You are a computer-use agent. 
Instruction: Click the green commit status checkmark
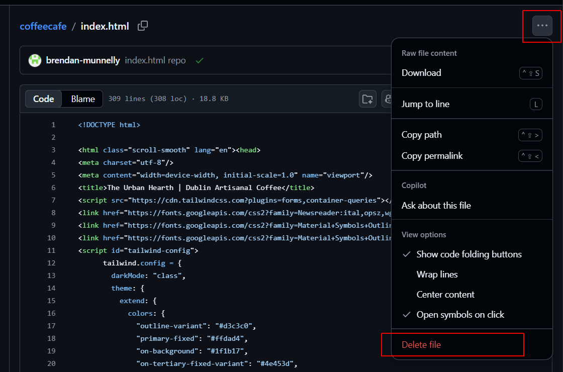199,60
